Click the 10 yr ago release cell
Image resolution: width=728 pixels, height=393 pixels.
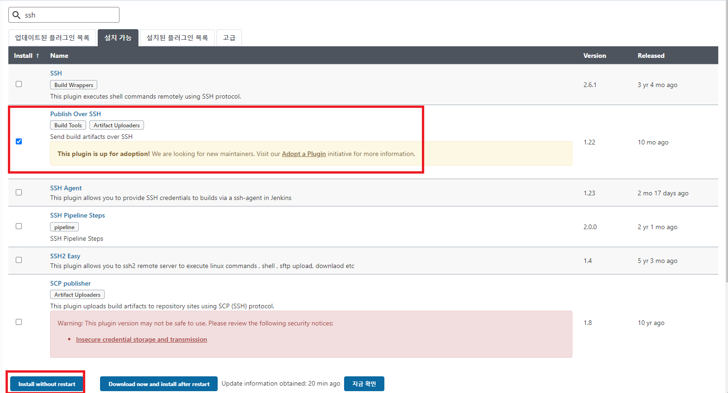pos(651,323)
